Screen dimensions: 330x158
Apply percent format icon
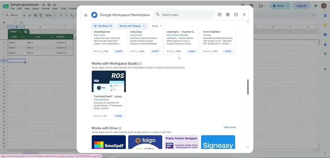66,15
